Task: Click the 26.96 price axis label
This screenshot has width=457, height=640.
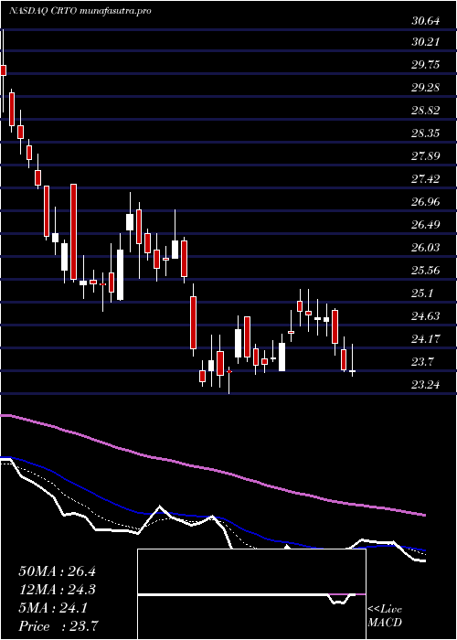Action: tap(426, 202)
